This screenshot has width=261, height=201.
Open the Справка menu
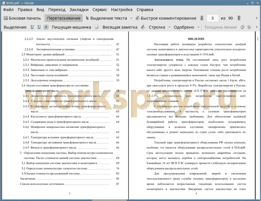(x=145, y=10)
